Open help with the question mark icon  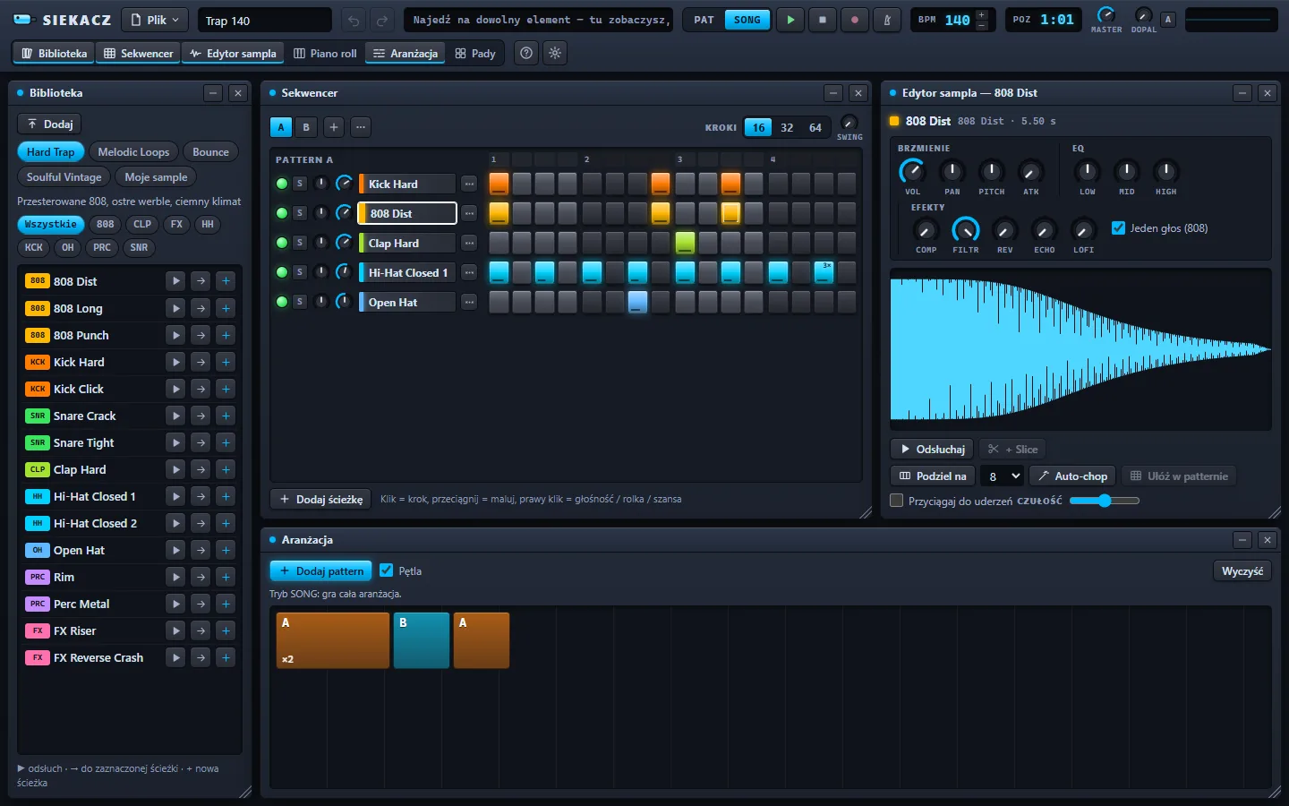[526, 53]
